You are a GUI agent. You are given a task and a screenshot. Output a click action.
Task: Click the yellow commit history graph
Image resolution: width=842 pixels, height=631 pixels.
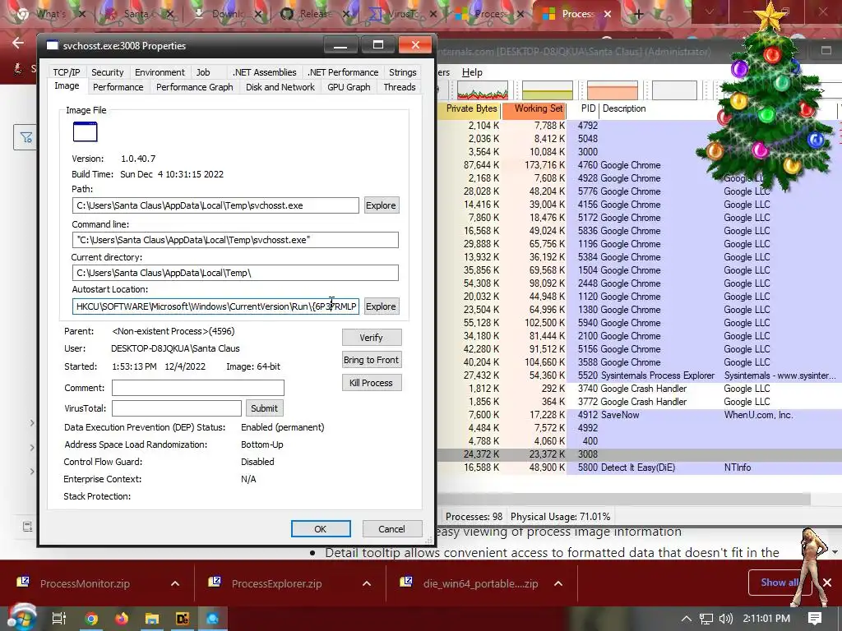tap(547, 90)
